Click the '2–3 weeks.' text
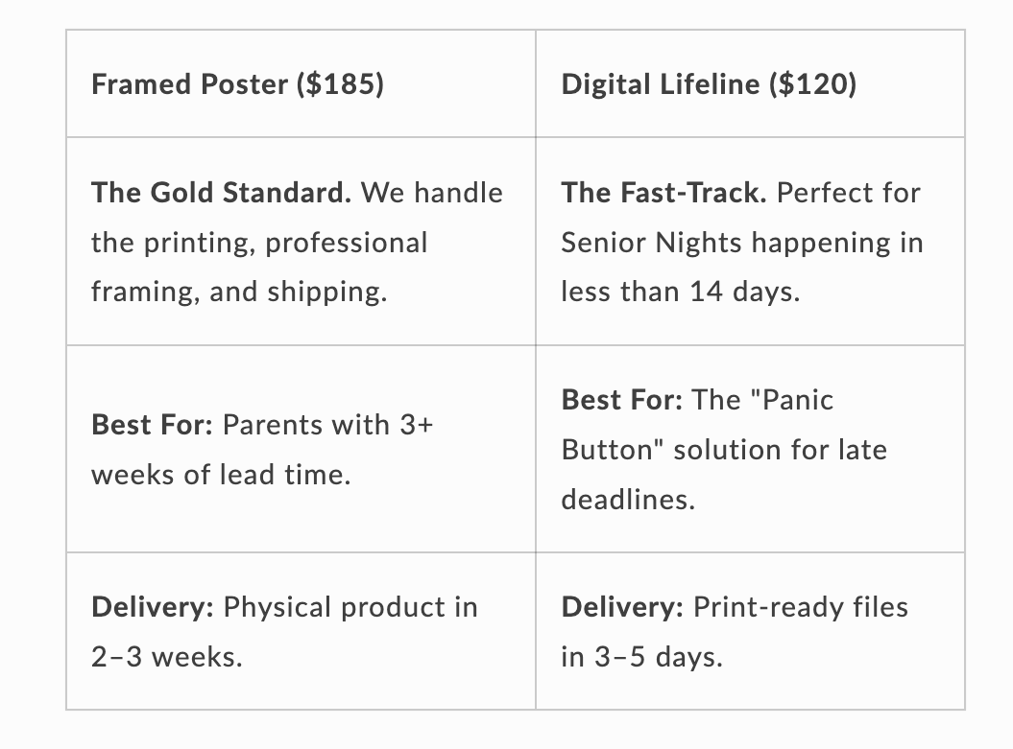This screenshot has height=749, width=1013. click(x=166, y=657)
